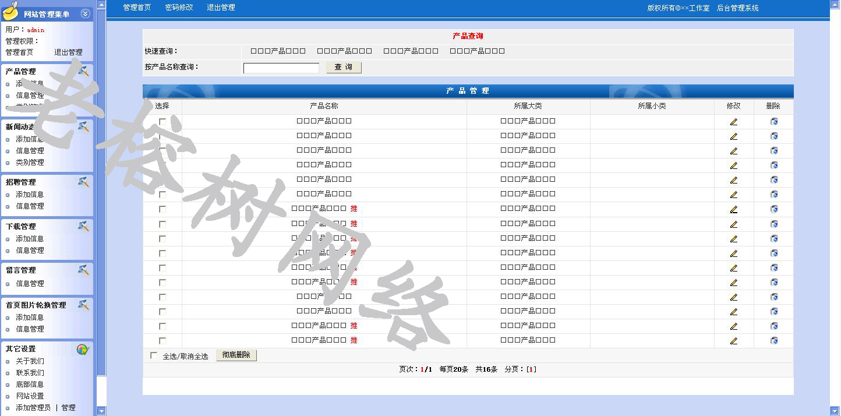Click the tool icon beside 下载管理 section
Image resolution: width=841 pixels, height=416 pixels.
click(83, 226)
